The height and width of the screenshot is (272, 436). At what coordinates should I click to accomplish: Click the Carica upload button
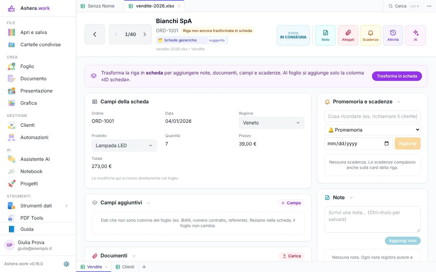pyautogui.click(x=292, y=256)
